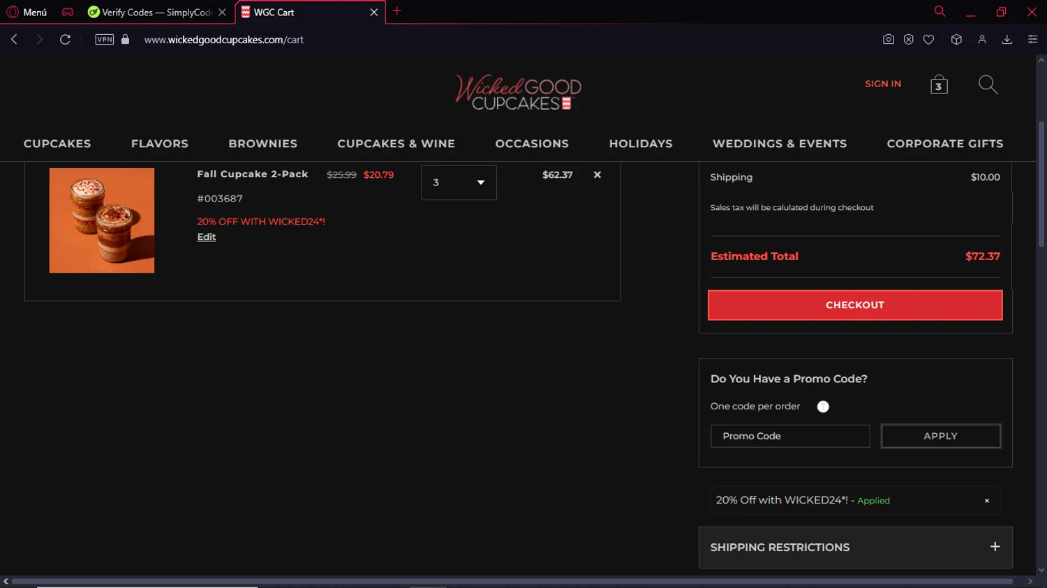Viewport: 1047px width, 588px height.
Task: Open the ad blocker shield icon
Action: tap(908, 40)
